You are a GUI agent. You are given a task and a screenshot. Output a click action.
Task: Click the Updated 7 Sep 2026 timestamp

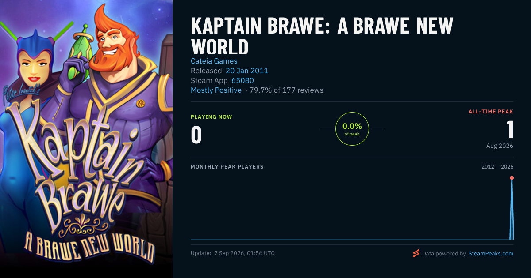(x=233, y=253)
